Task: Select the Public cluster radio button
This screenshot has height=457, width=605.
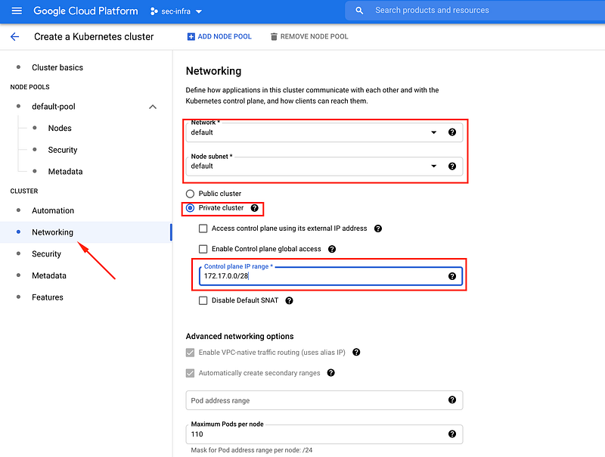Action: pos(190,194)
